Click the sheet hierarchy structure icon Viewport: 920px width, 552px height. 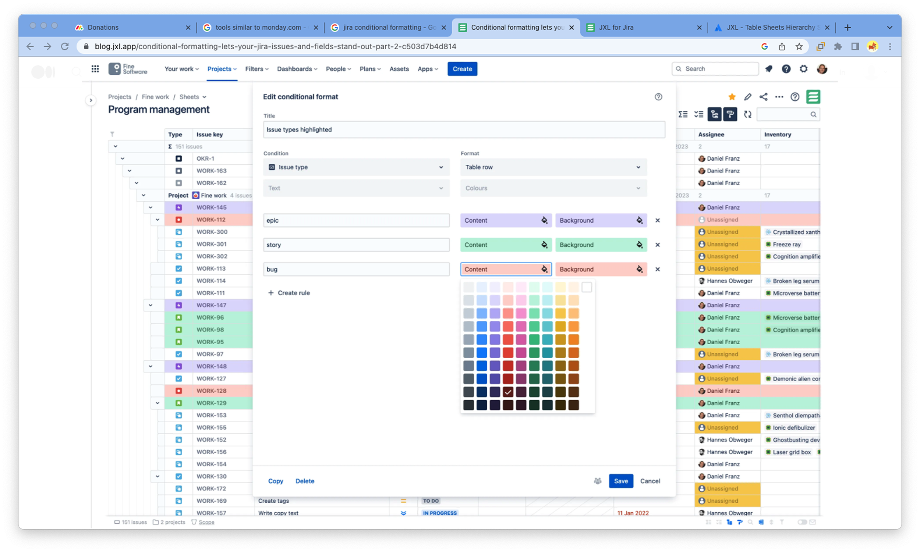coord(714,114)
